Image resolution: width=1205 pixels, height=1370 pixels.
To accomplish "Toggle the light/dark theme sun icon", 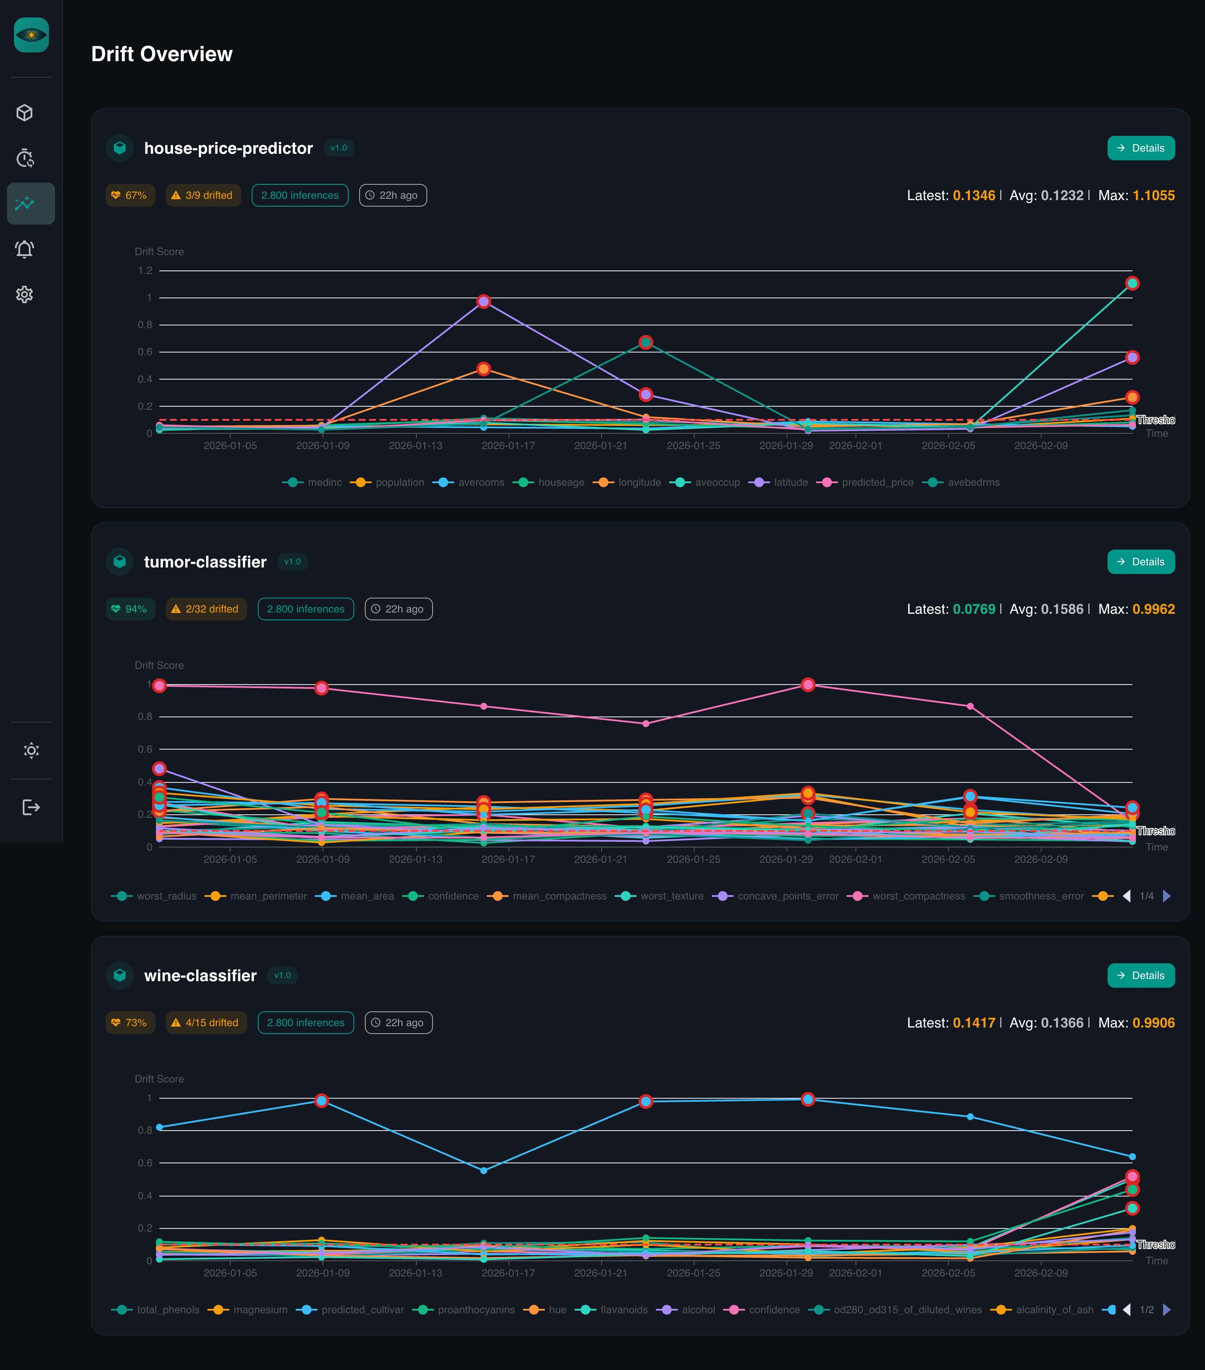I will tap(31, 750).
